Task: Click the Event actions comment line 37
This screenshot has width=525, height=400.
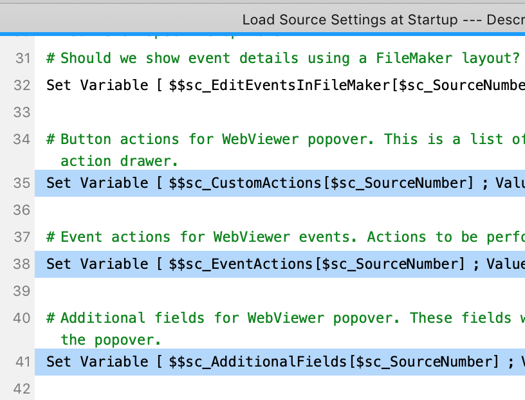Action: (280, 237)
